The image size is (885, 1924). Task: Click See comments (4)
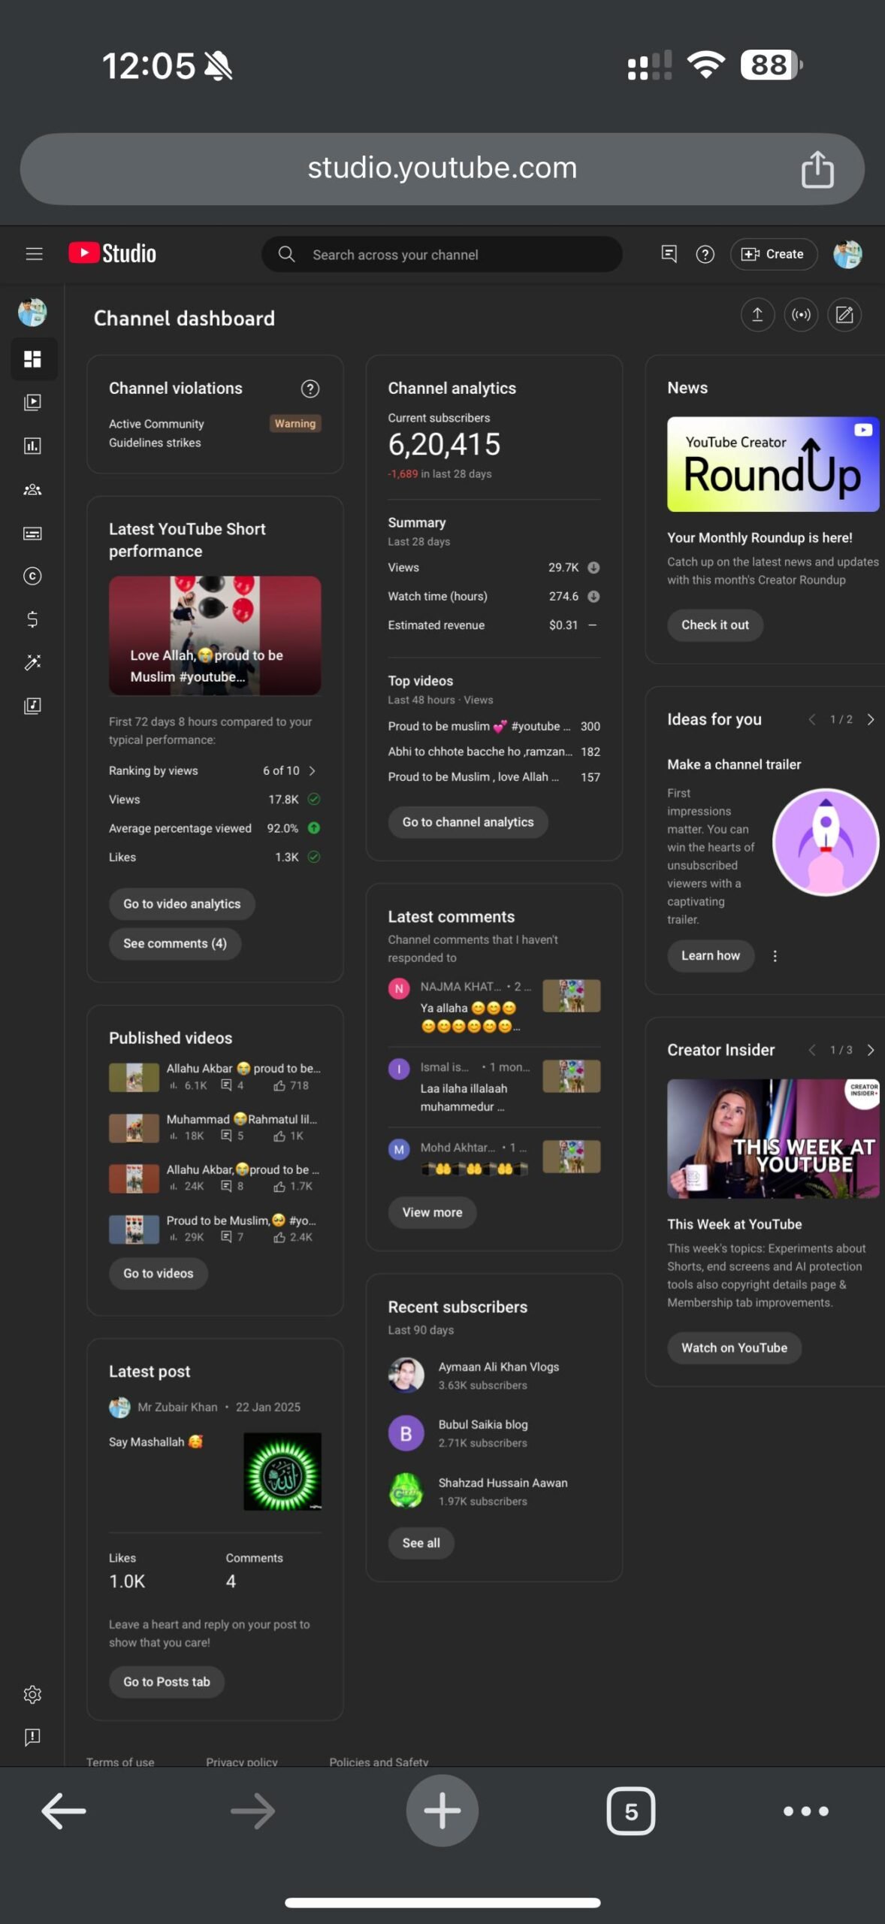point(175,943)
